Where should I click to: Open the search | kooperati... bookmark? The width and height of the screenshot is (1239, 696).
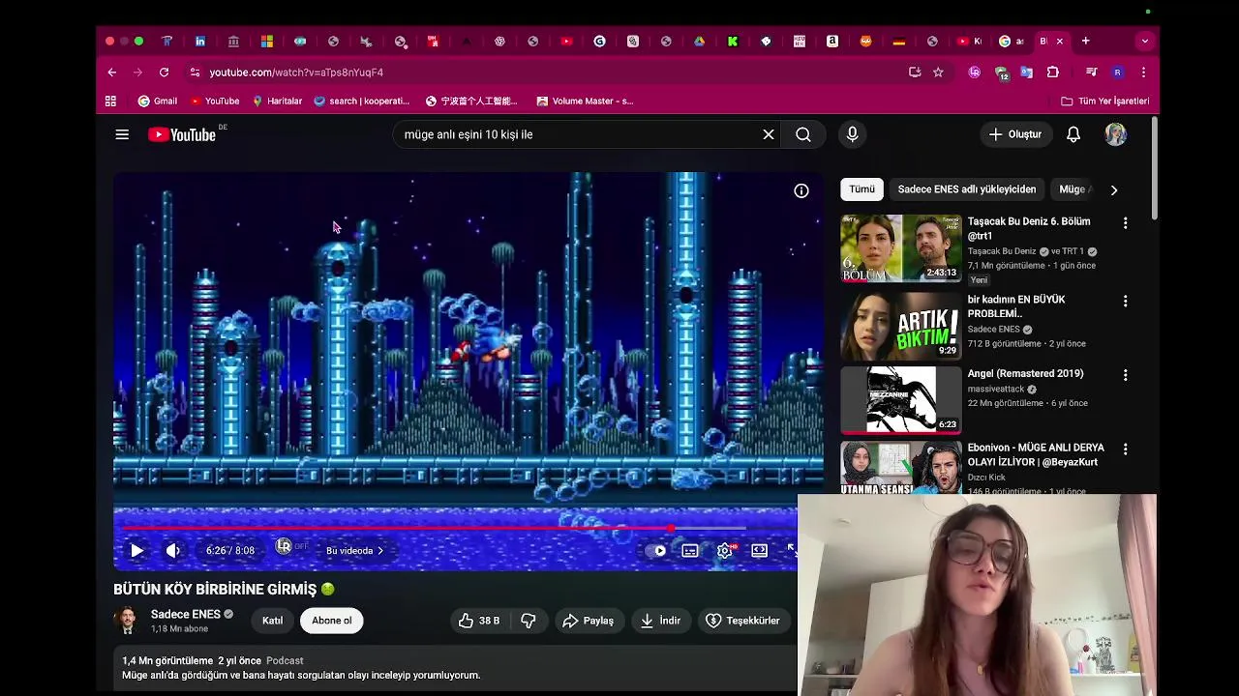(361, 101)
